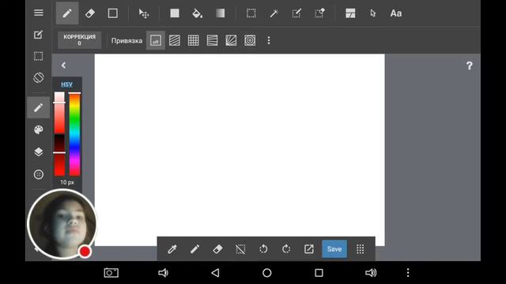This screenshot has height=284, width=506.
Task: Select the Magic Wand tool
Action: coord(274,13)
